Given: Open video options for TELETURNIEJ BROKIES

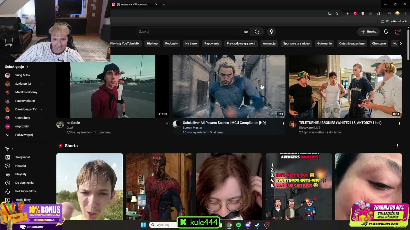Looking at the screenshot, I should [399, 123].
